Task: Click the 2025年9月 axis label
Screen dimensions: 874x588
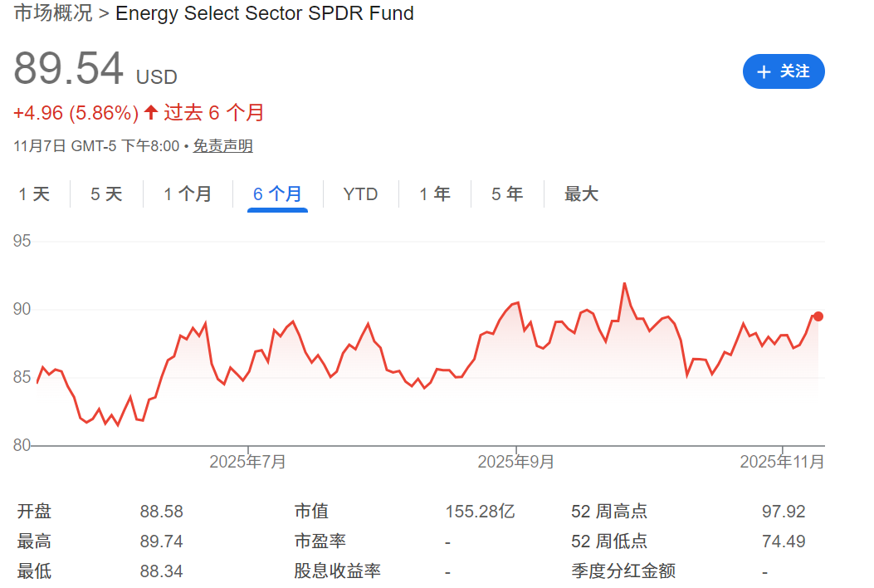Action: click(515, 461)
